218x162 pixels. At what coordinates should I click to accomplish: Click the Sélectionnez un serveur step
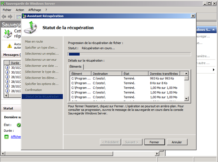(41, 60)
